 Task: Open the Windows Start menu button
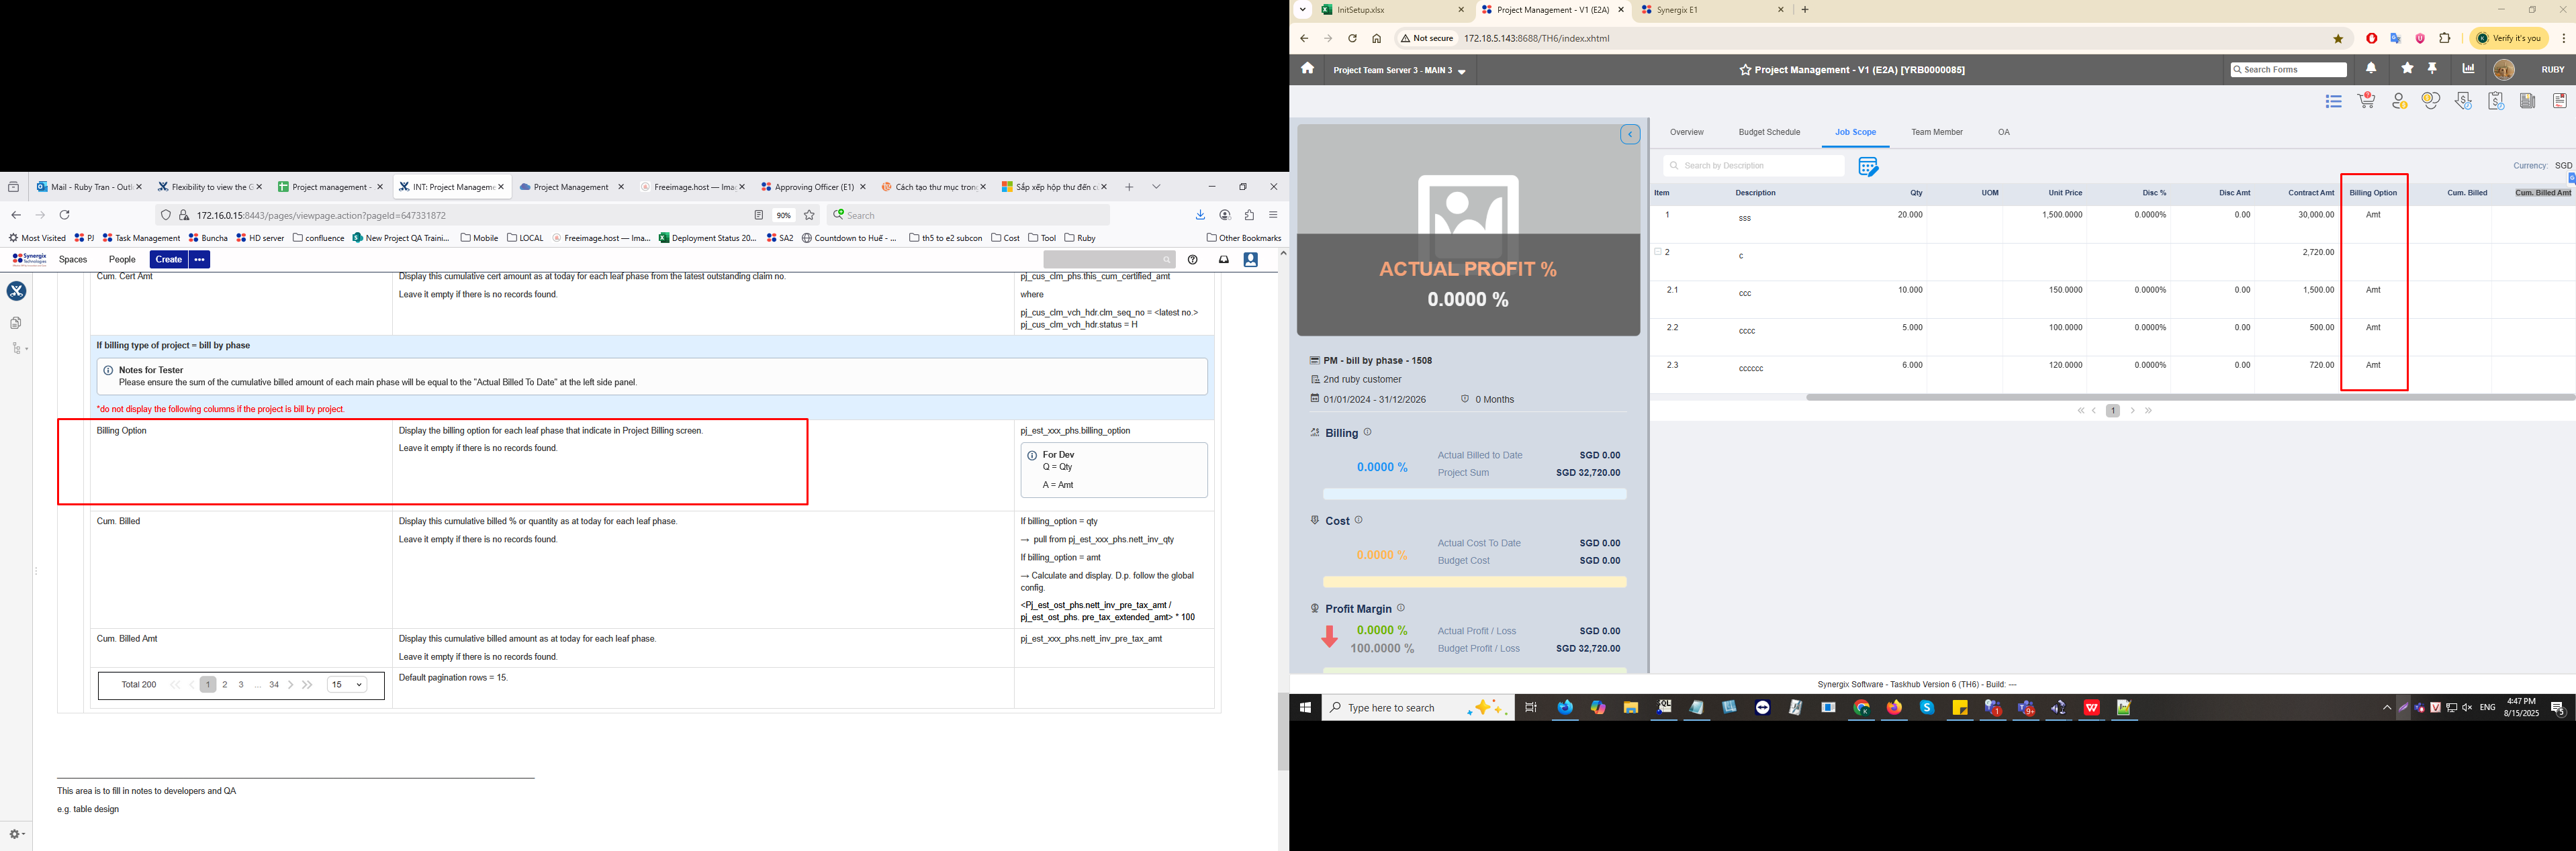pos(1305,708)
